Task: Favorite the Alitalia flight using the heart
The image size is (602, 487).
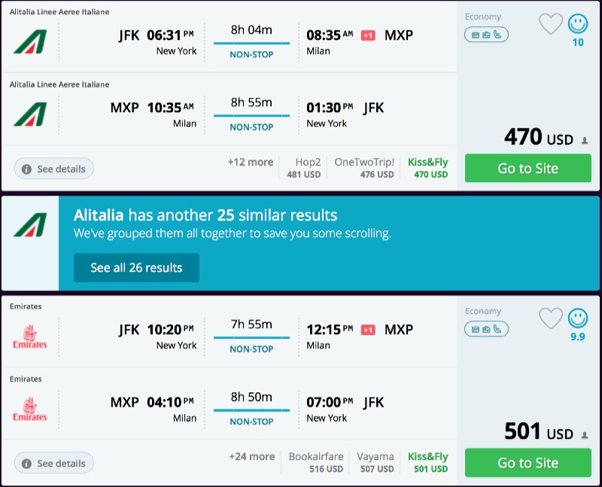Action: 551,23
